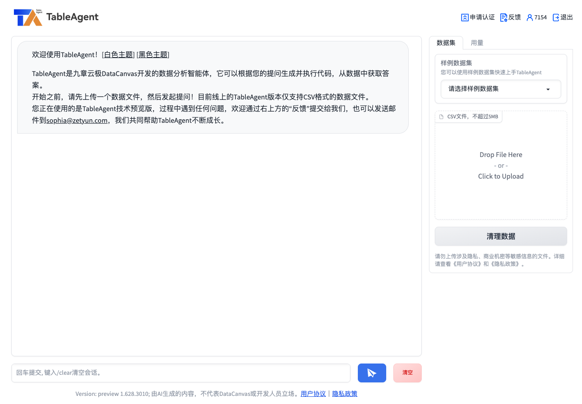This screenshot has height=404, width=582.
Task: Click the sophia@zetyun.com email link
Action: (x=77, y=120)
